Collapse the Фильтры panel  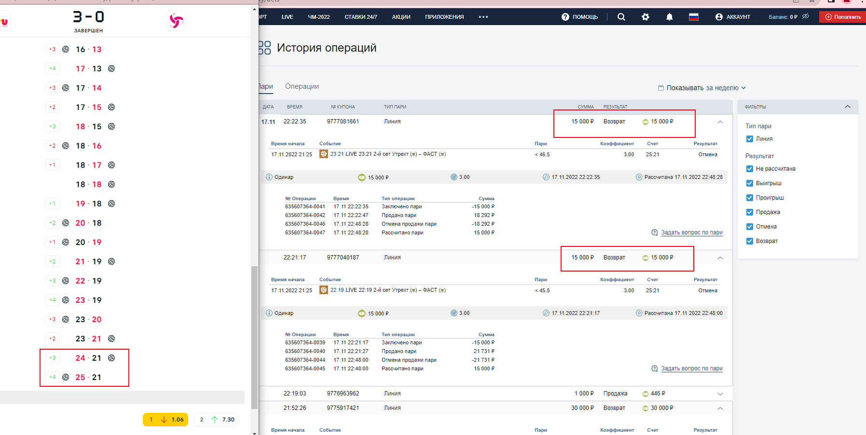pos(847,107)
